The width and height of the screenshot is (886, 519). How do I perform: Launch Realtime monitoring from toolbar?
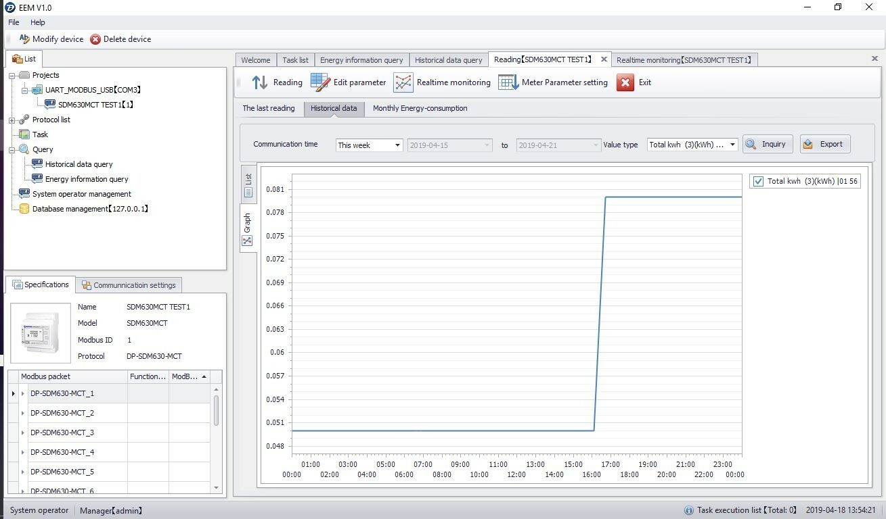[403, 82]
